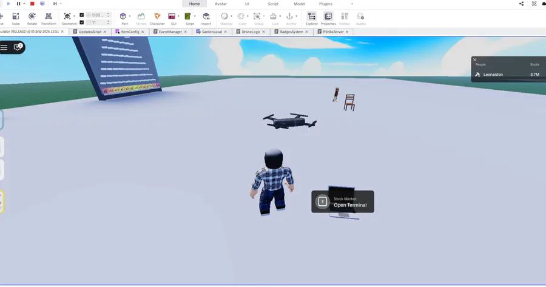This screenshot has width=546, height=287.
Task: Open the Part type dropdown arrow
Action: click(x=130, y=16)
